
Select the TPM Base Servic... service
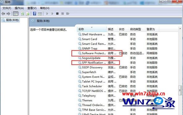pos(94,110)
